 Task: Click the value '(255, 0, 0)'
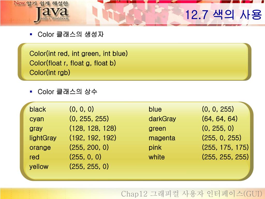(x=85, y=157)
